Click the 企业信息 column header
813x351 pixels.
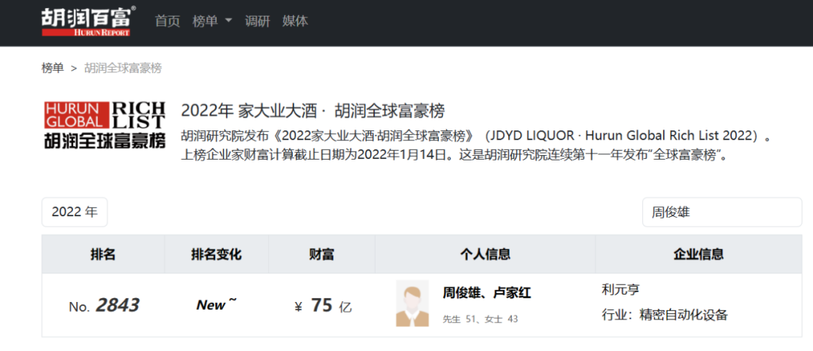coord(699,254)
